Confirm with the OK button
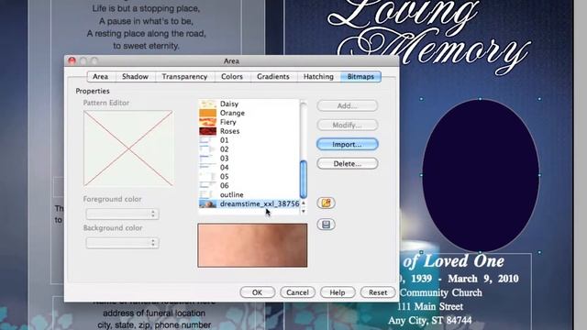 tap(257, 292)
